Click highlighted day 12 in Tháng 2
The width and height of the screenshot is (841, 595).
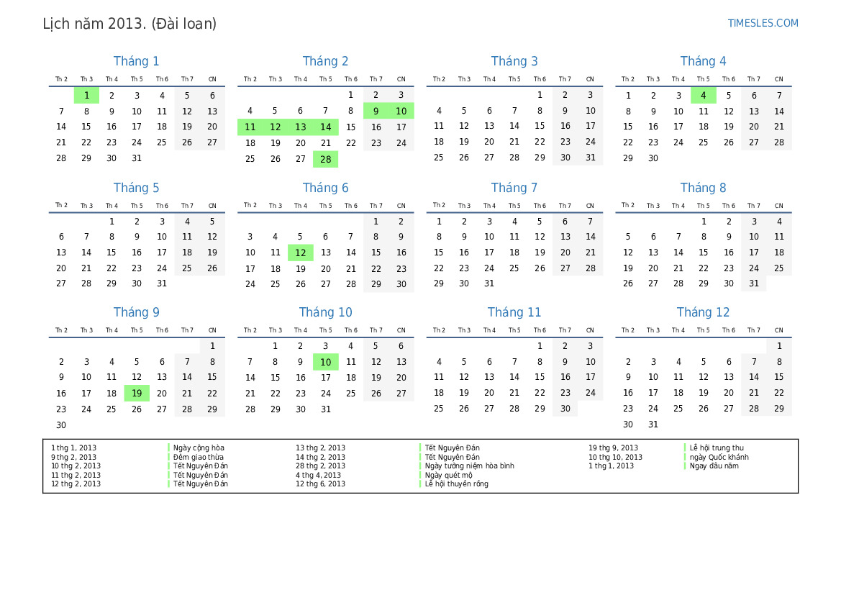(x=275, y=127)
